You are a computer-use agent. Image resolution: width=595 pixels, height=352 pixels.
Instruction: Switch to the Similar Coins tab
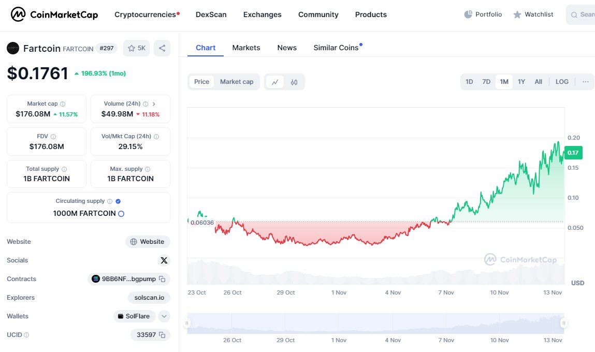[x=336, y=48]
